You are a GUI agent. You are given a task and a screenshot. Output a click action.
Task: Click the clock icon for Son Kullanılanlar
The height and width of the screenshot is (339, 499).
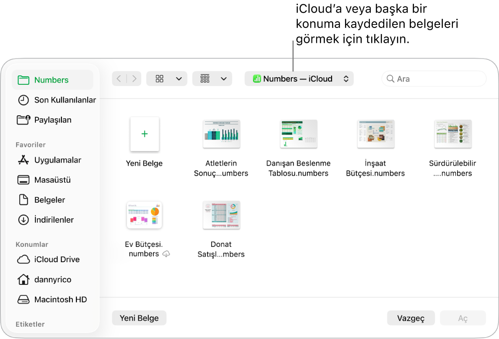click(x=23, y=100)
